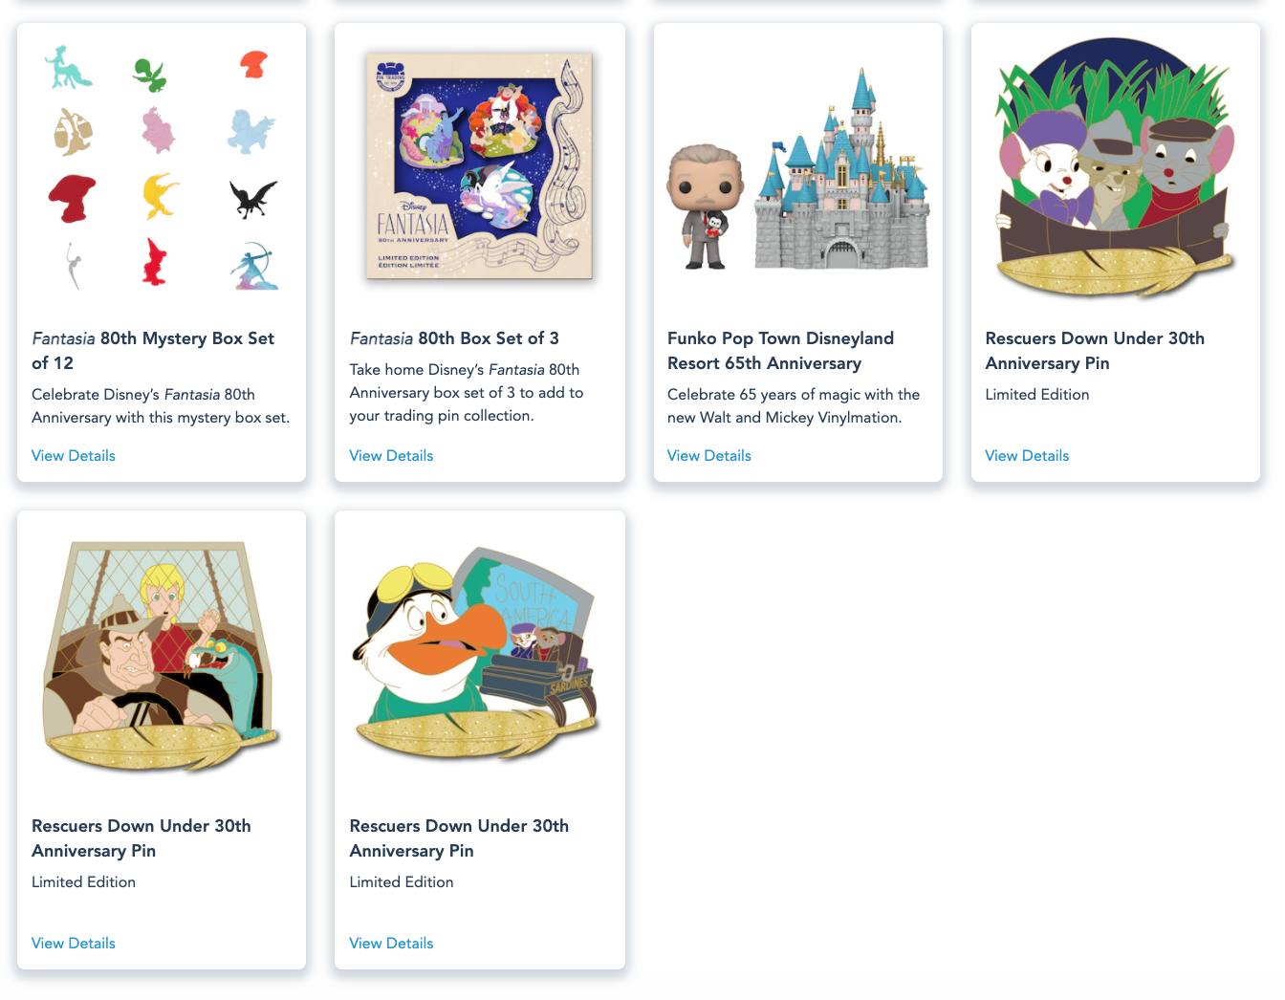Select the three-mice Rescuers Down Under pin image

coord(1116,167)
